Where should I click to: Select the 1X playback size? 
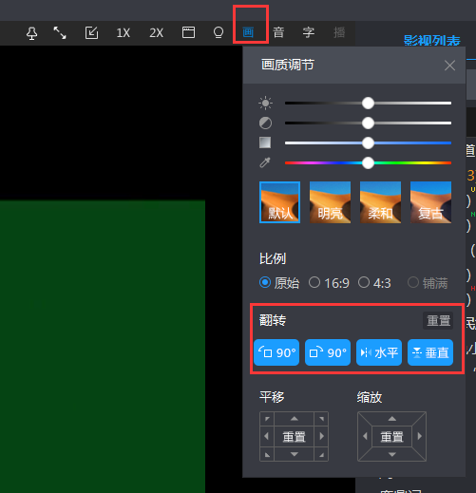[124, 33]
